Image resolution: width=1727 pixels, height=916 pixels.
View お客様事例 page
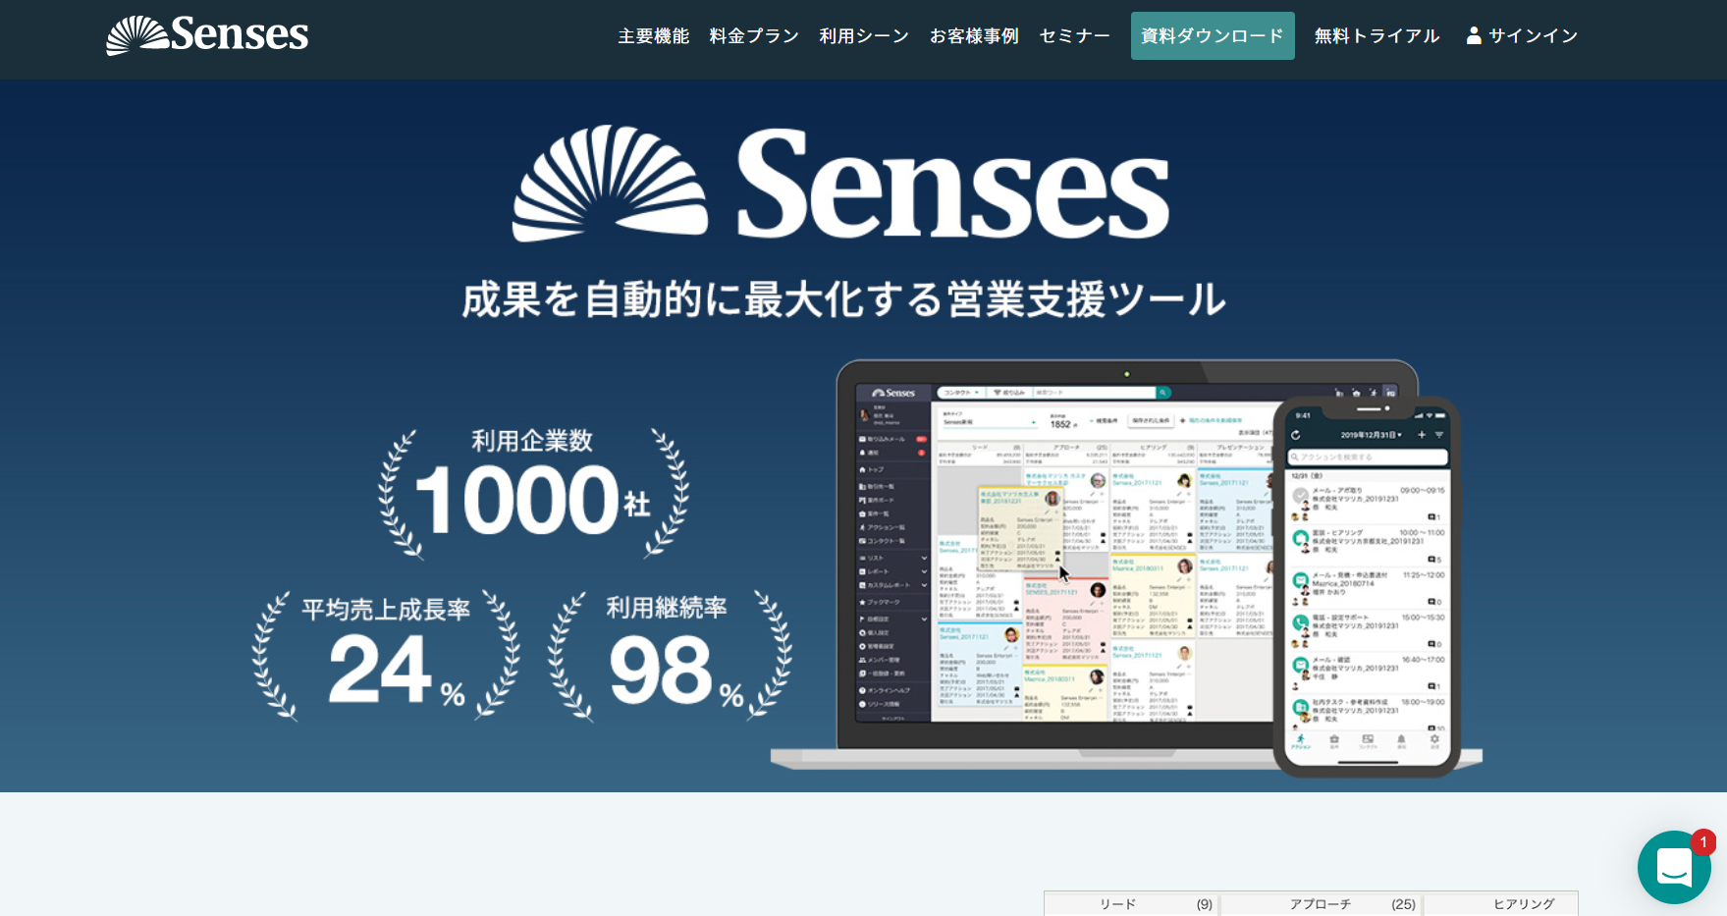point(974,36)
